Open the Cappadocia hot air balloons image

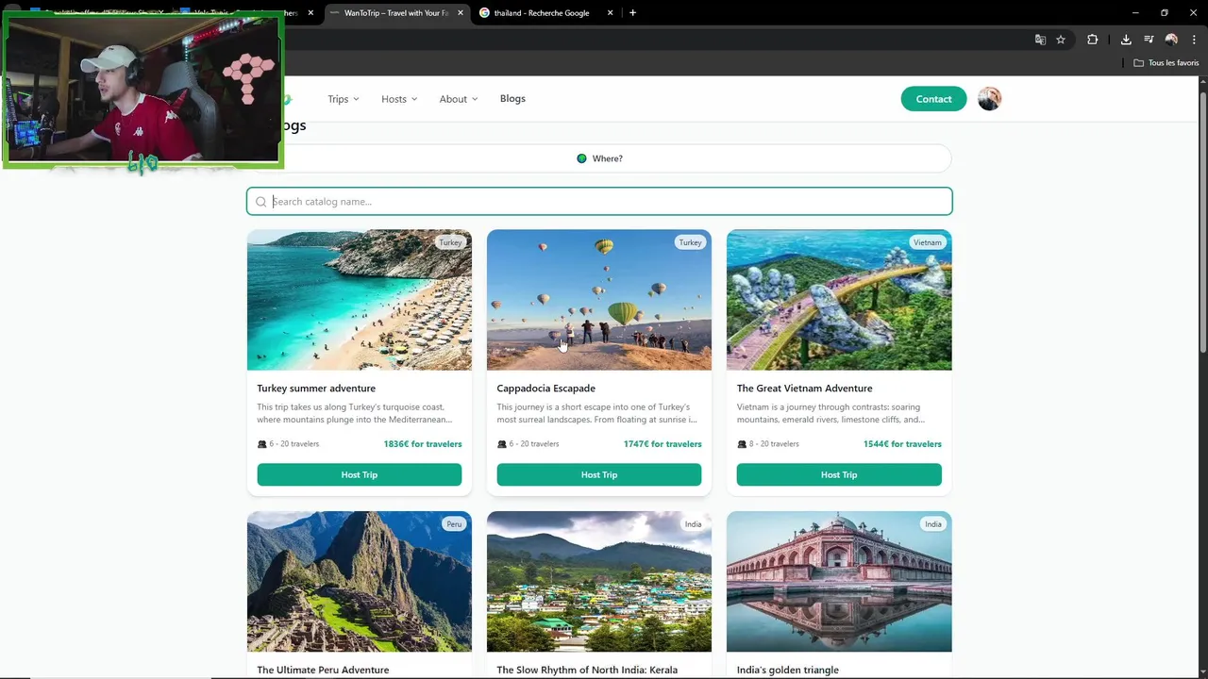tap(599, 300)
